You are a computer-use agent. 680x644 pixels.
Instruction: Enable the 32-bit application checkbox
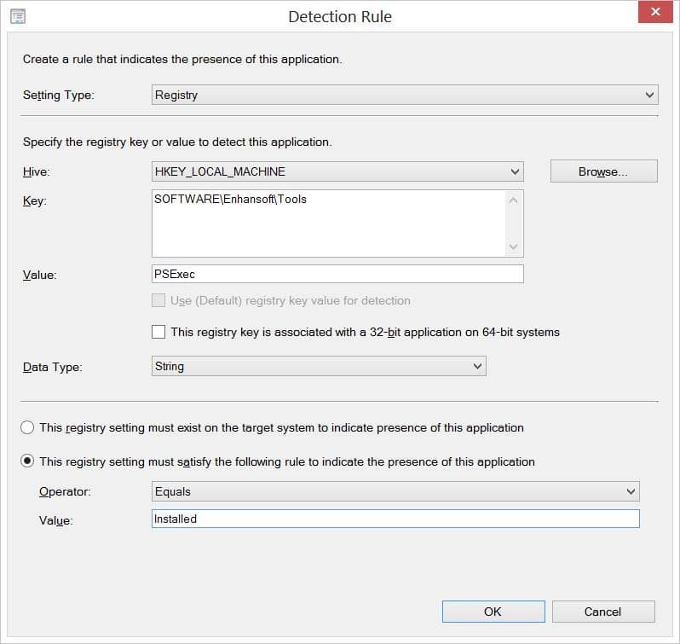pyautogui.click(x=158, y=332)
